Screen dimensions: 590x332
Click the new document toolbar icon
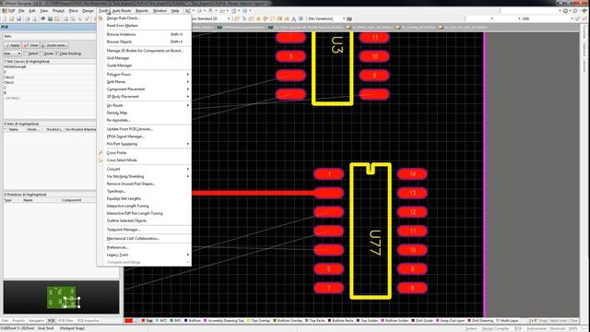tap(5, 18)
